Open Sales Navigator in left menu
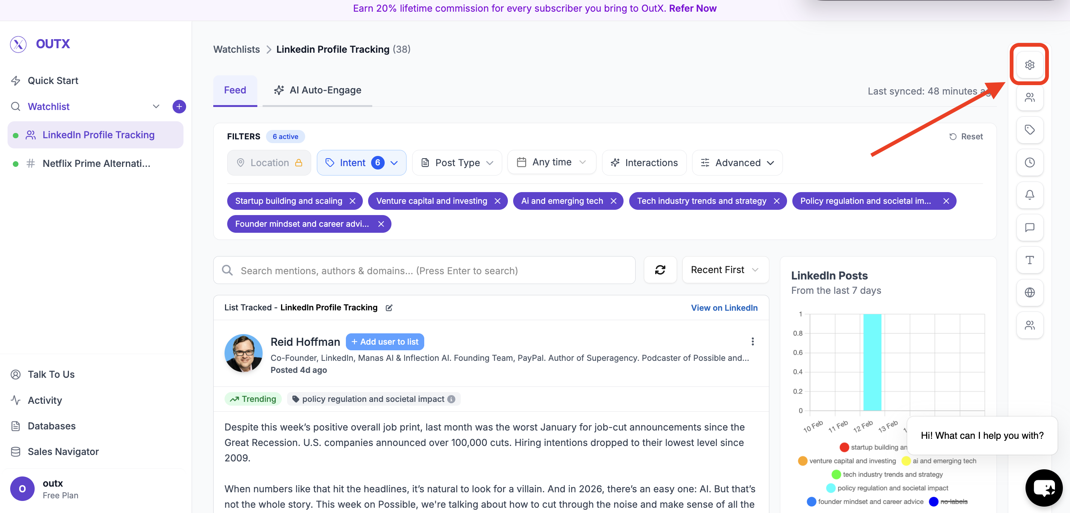The image size is (1070, 513). [x=63, y=452]
